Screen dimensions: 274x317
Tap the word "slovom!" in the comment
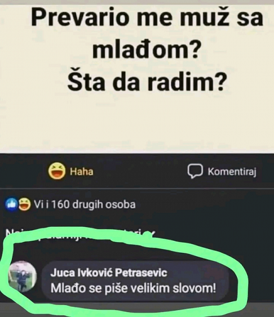(x=195, y=288)
